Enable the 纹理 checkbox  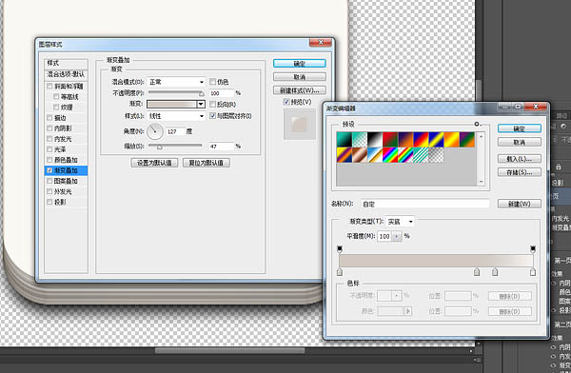point(56,108)
